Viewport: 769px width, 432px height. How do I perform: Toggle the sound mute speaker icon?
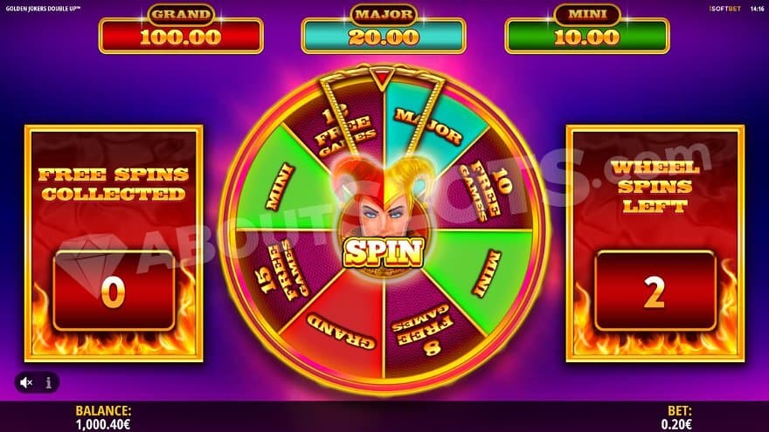pos(26,382)
